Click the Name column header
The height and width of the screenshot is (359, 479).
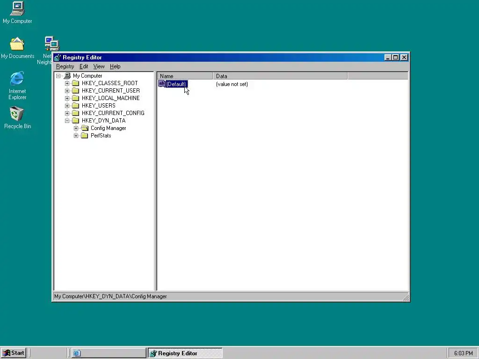185,76
